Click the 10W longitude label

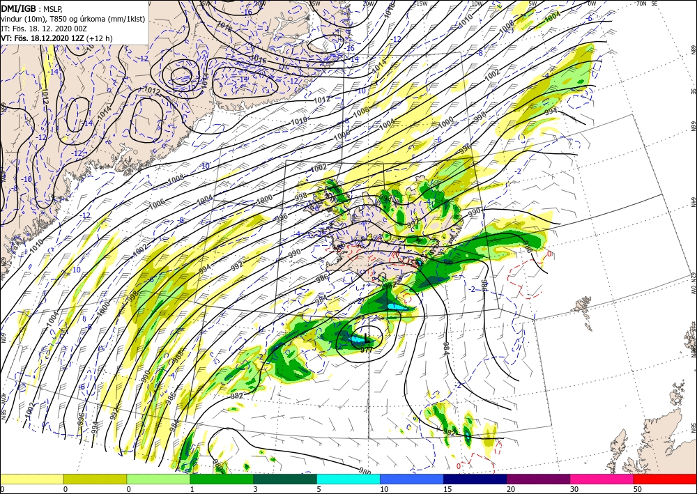click(477, 3)
